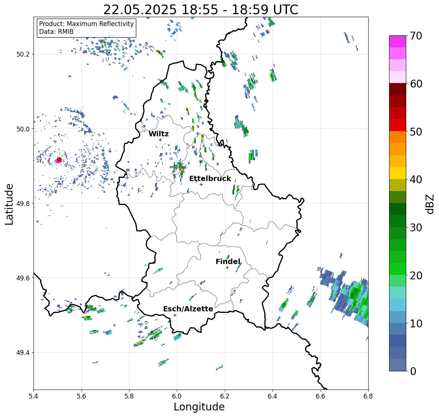This screenshot has height=416, width=439.
Task: Click the colorbar tick label 30
Action: tap(416, 228)
